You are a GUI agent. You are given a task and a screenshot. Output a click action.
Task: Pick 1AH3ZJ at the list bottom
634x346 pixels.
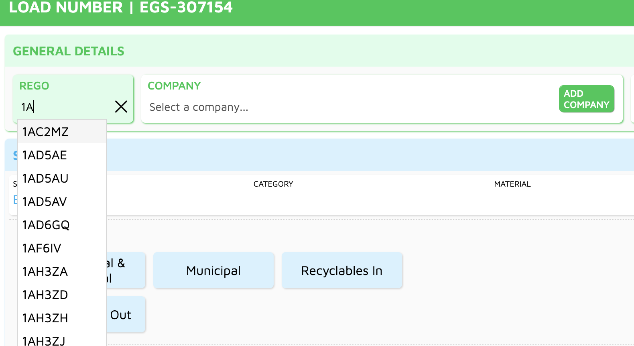44,341
